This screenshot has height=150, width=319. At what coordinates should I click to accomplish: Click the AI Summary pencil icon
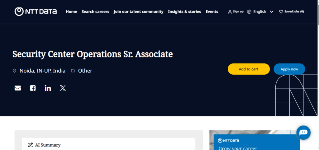[31, 145]
